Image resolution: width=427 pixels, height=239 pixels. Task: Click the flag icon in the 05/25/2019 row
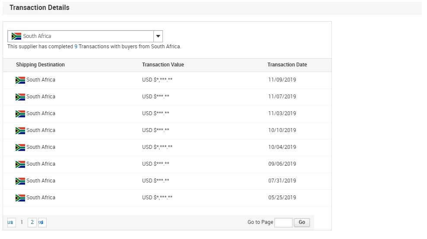coord(20,198)
